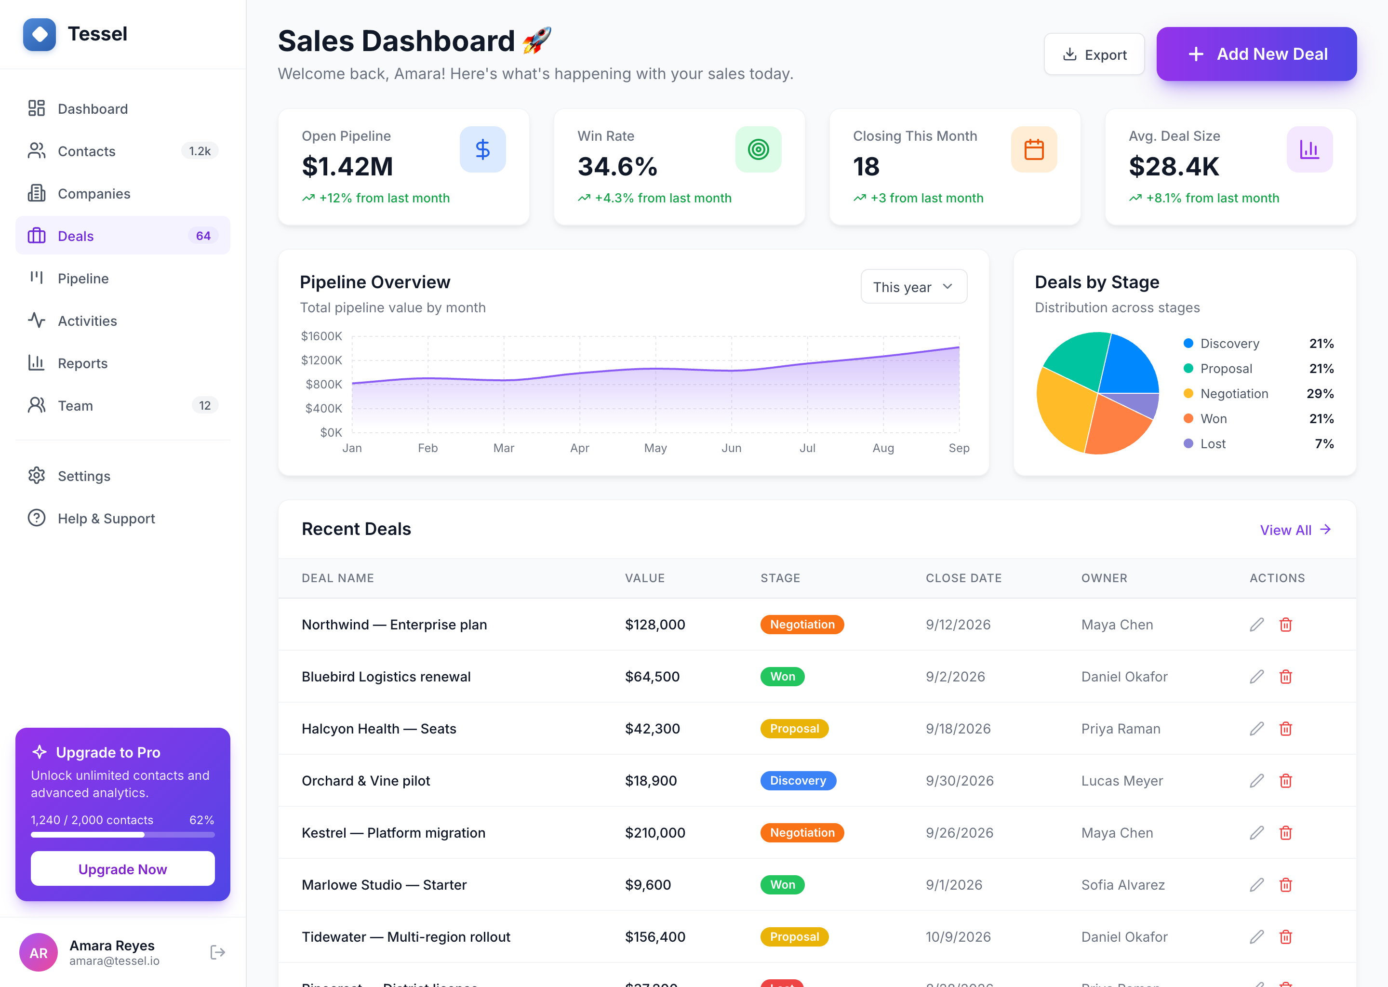Click the target icon on Win Rate card
This screenshot has height=987, width=1388.
759,149
